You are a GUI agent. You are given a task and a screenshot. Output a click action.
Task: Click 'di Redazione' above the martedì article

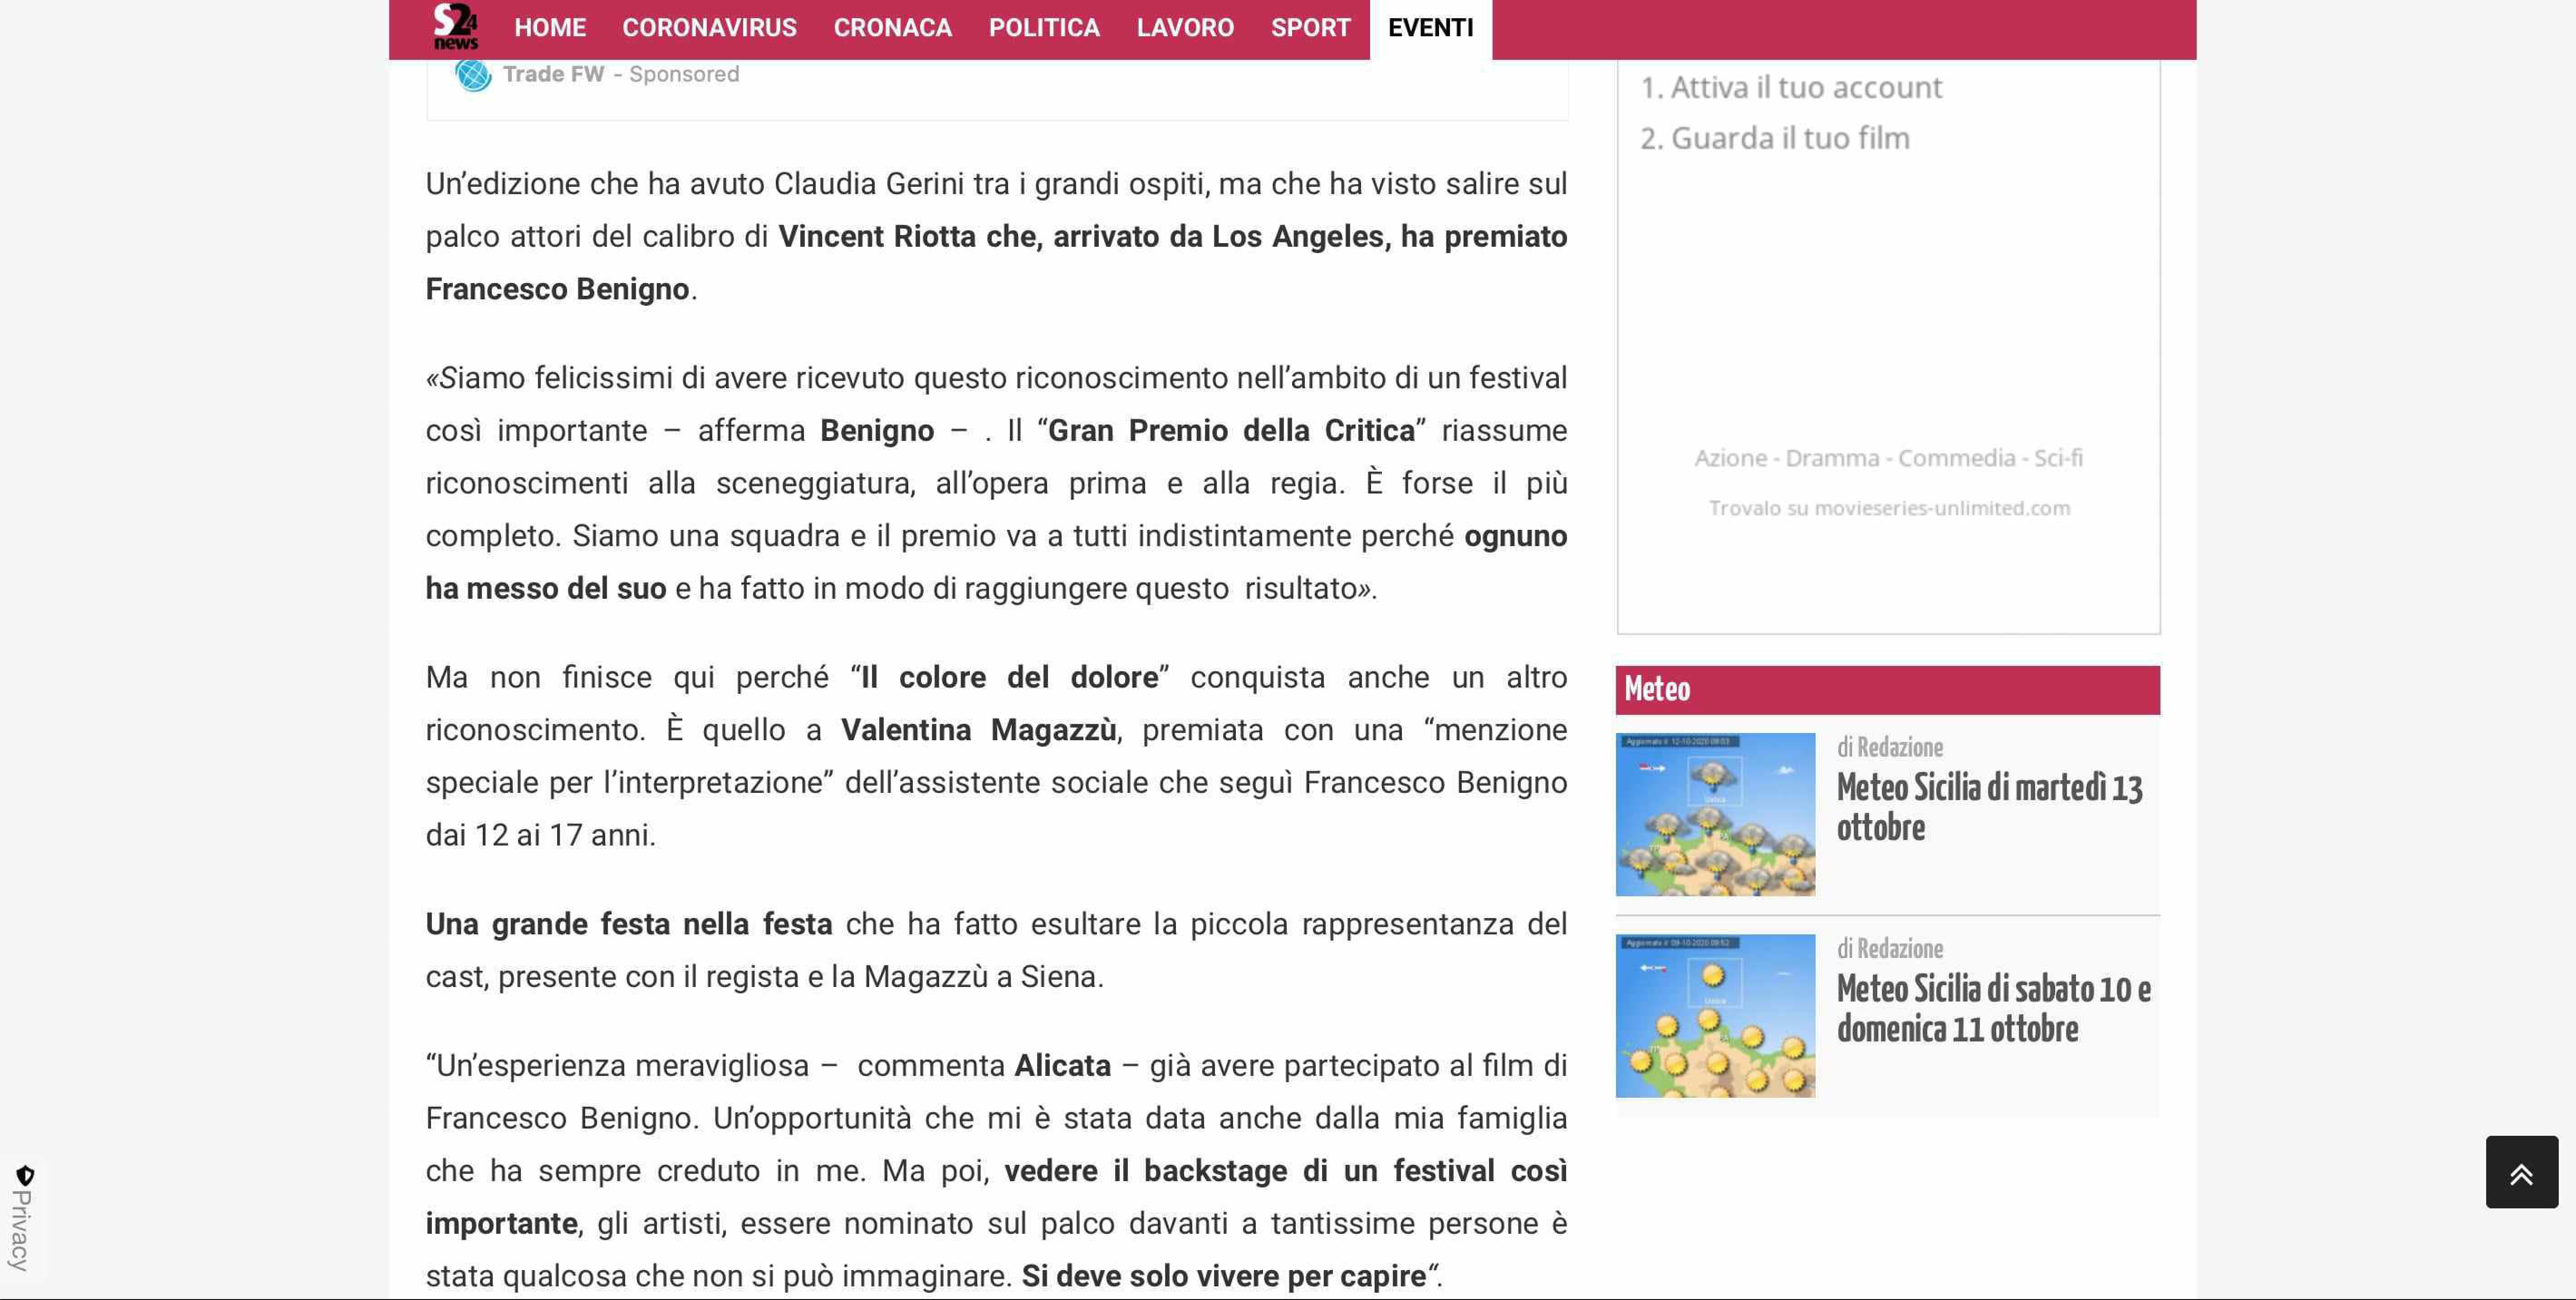(x=1889, y=748)
